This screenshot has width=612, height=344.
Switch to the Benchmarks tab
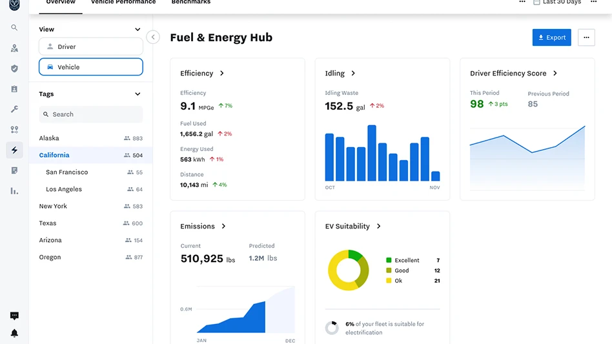coord(190,3)
